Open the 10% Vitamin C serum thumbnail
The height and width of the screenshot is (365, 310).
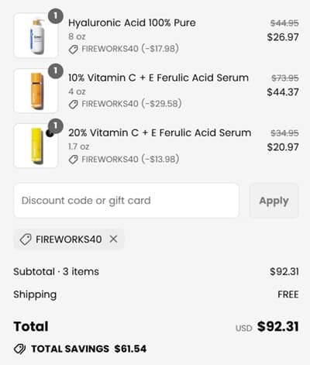click(x=36, y=91)
